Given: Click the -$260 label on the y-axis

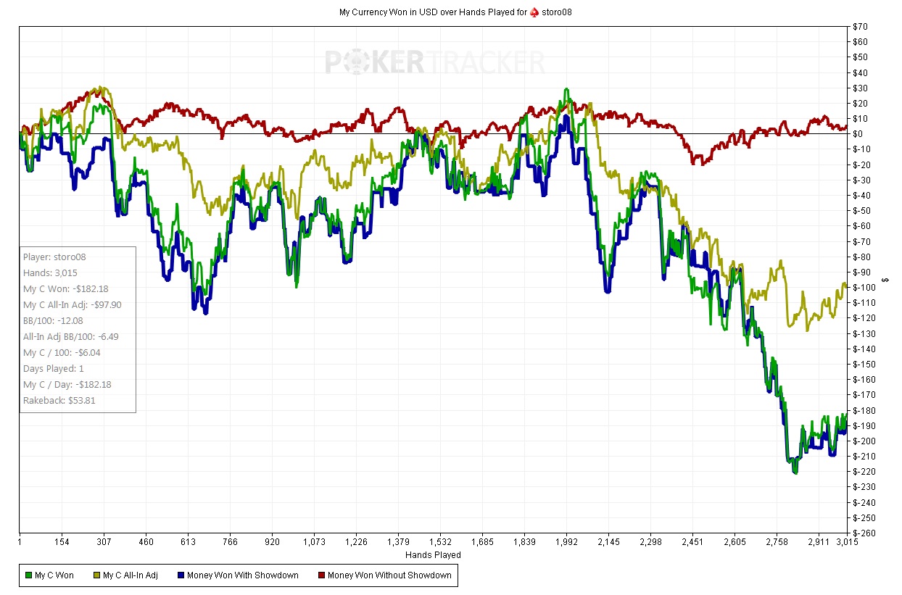Looking at the screenshot, I should click(864, 533).
